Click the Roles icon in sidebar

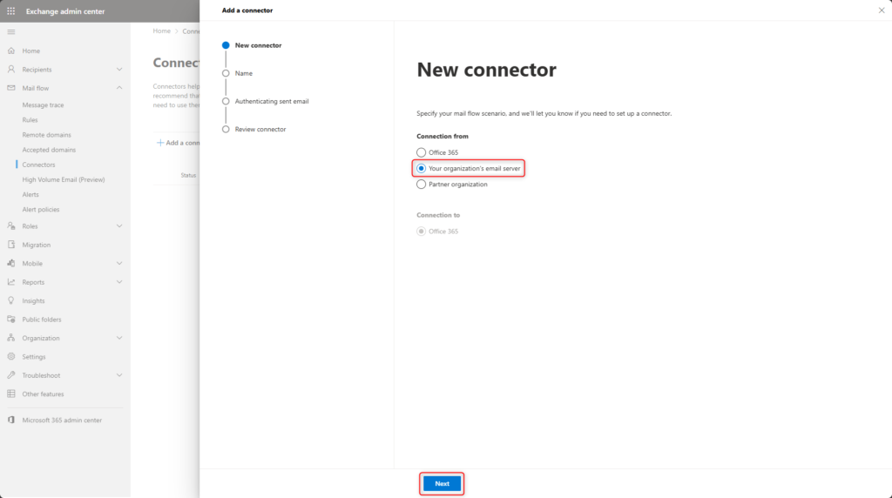10,226
